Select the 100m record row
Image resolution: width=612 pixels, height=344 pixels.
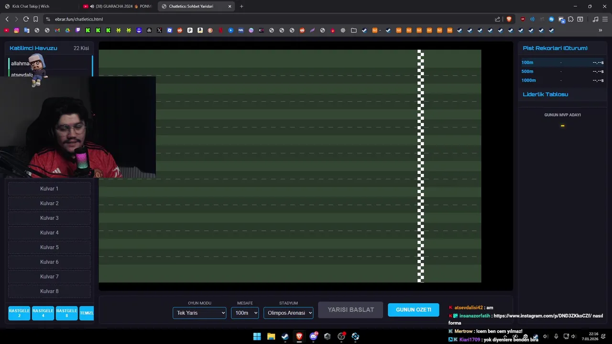point(562,63)
